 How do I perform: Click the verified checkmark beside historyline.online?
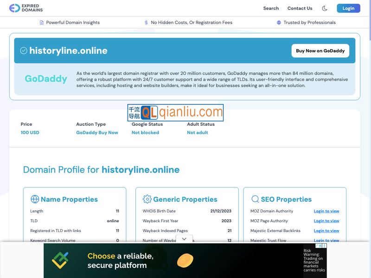click(x=24, y=51)
